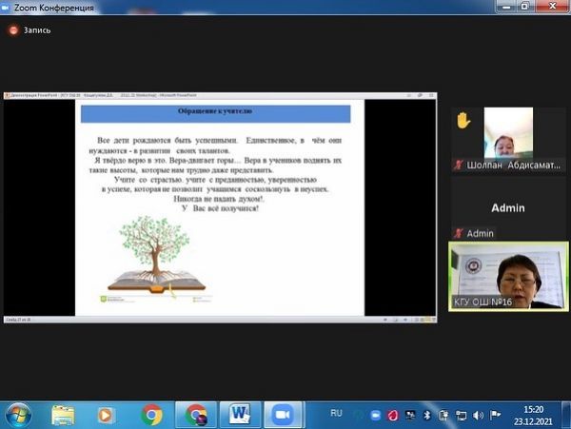Open the media player taskbar icon
This screenshot has height=429, width=571.
[x=107, y=414]
